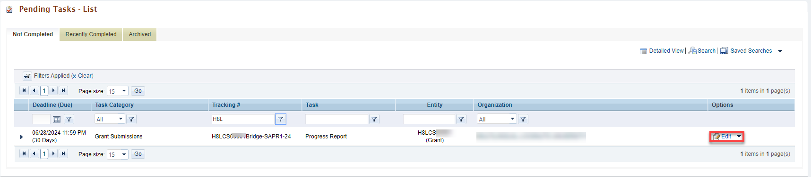Sort by Deadline (Due) column
The height and width of the screenshot is (177, 811).
coord(52,105)
